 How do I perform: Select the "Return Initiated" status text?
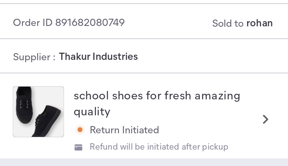coord(124,130)
